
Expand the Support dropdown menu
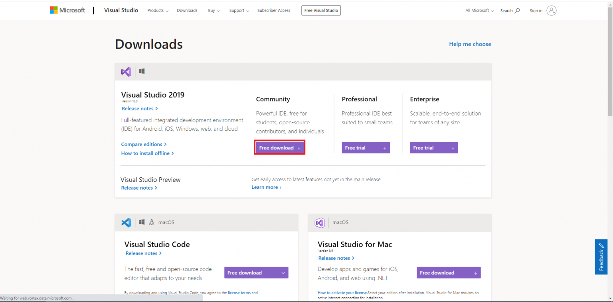[239, 11]
